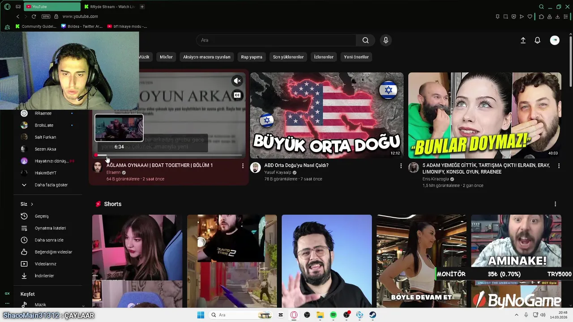Screen dimensions: 573x322
Task: Switch to the RRyde Stream tab
Action: tap(109, 7)
